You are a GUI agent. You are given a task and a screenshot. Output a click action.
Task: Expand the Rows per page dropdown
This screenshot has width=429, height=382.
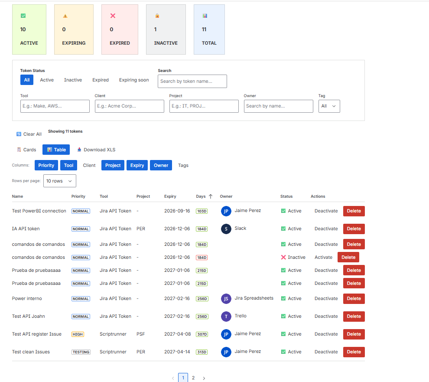(60, 181)
